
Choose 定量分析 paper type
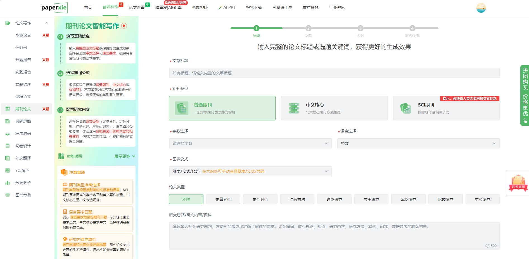[223, 199]
